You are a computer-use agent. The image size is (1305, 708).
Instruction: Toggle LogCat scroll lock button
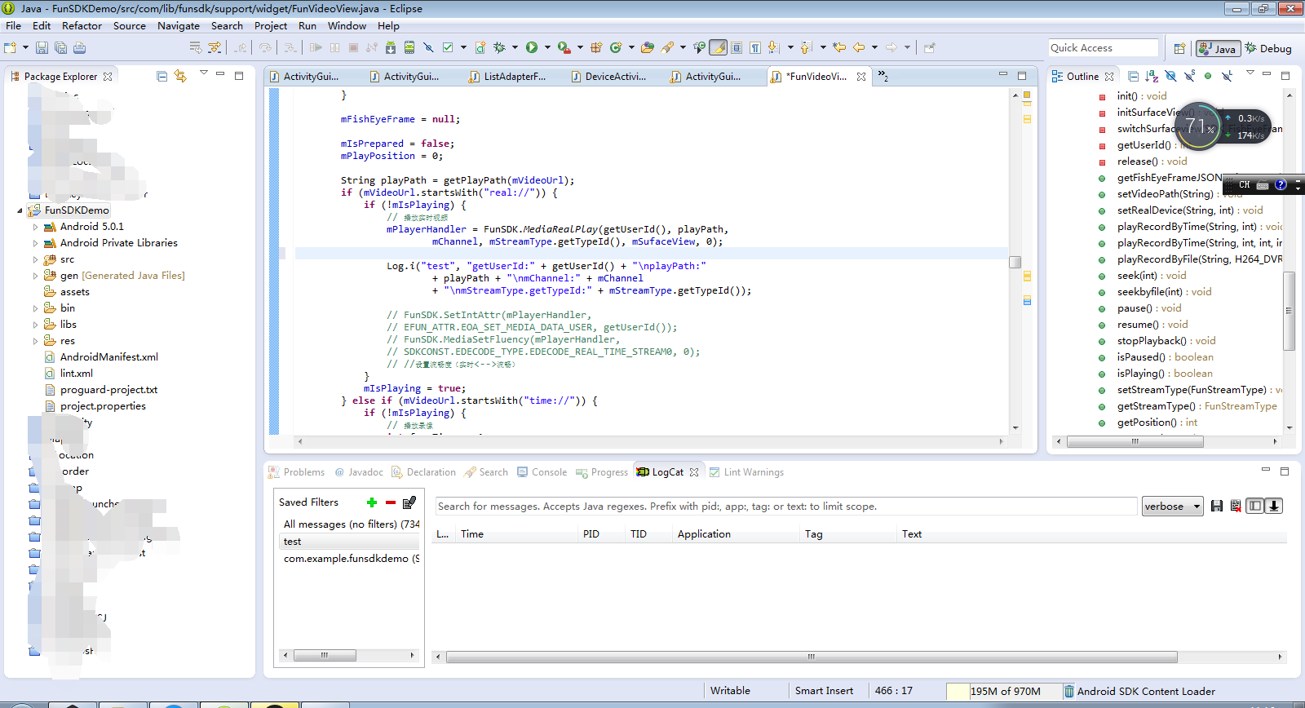pos(1274,507)
